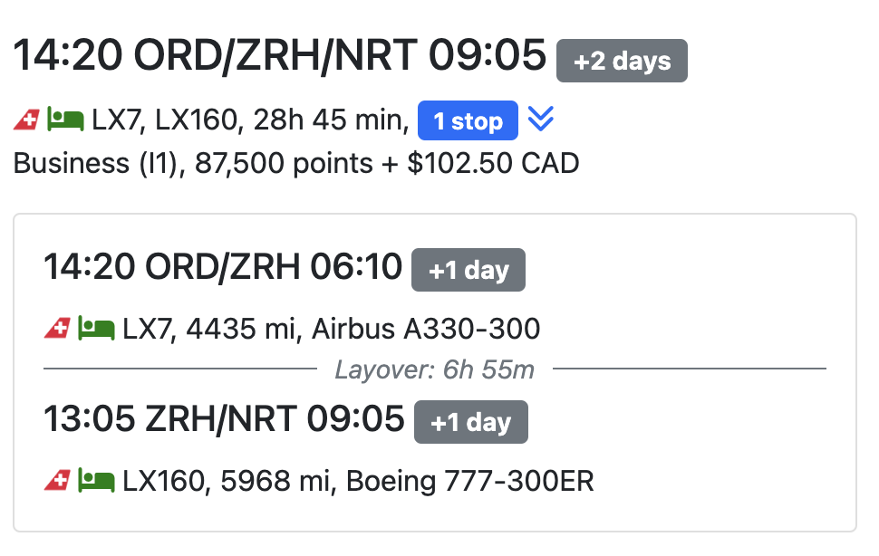Viewport: 879px width, 556px height.
Task: Click the LX7, 4435 mi, Airbus A330-300 text
Action: [x=332, y=328]
